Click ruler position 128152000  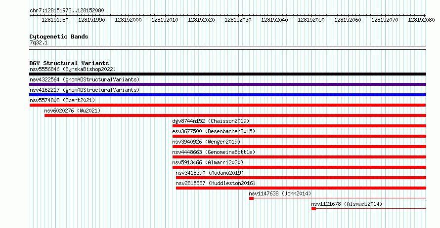[x=128, y=20]
